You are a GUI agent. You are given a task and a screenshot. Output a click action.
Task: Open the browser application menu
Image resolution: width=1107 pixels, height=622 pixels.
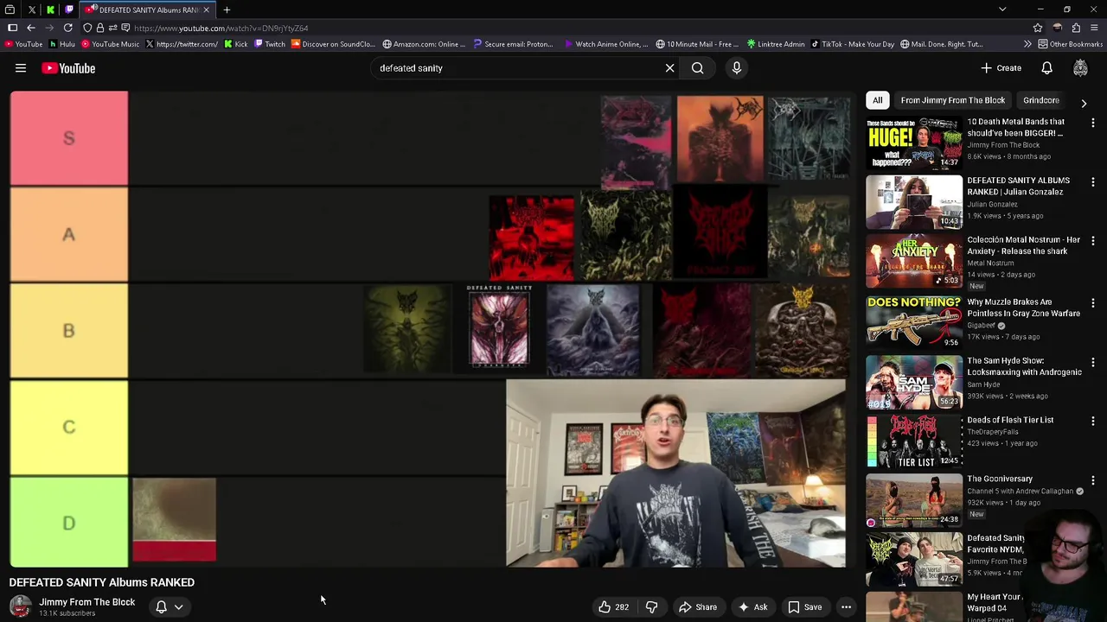coord(1094,28)
